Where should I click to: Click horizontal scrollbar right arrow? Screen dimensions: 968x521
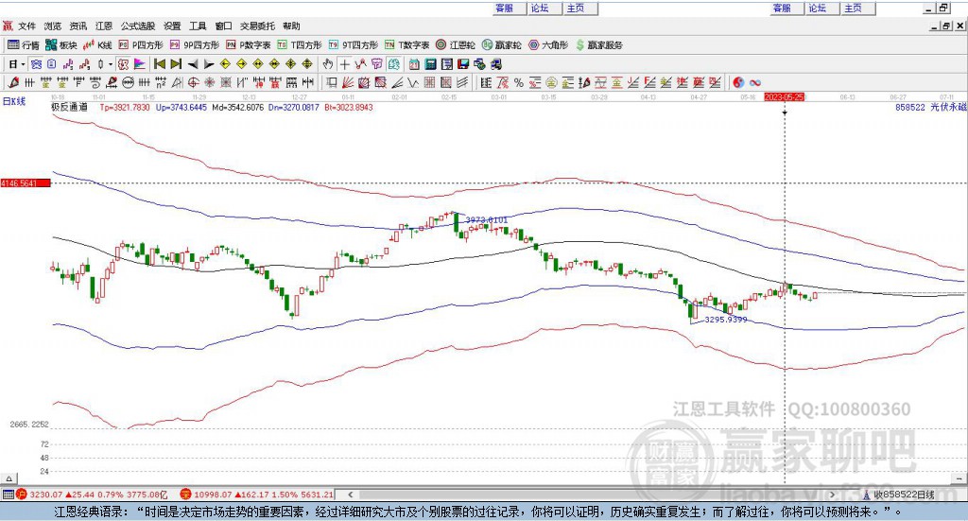click(832, 495)
